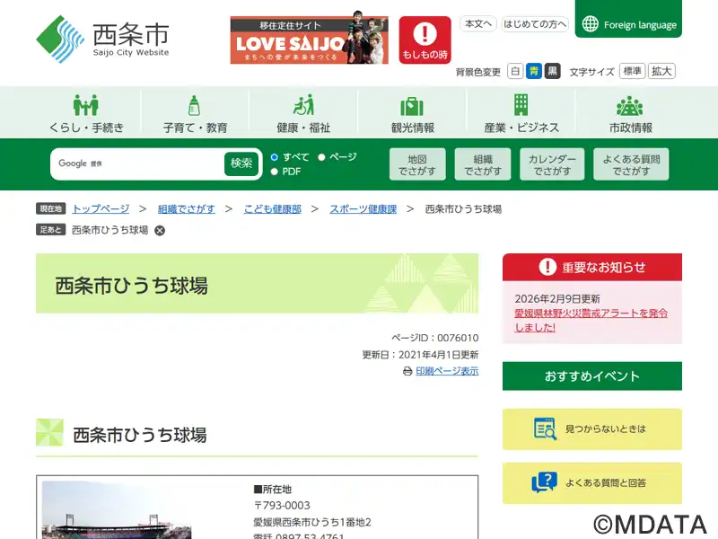Go to トップページ breadcrumb
Screen dimensions: 718x539
101,209
